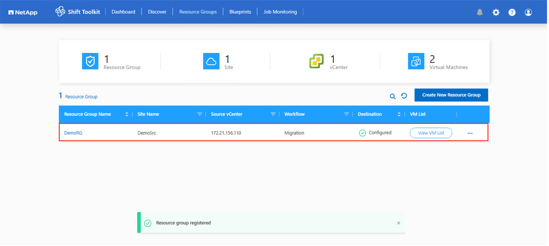Open the Site Name column filter
This screenshot has width=549, height=246.
pos(200,114)
